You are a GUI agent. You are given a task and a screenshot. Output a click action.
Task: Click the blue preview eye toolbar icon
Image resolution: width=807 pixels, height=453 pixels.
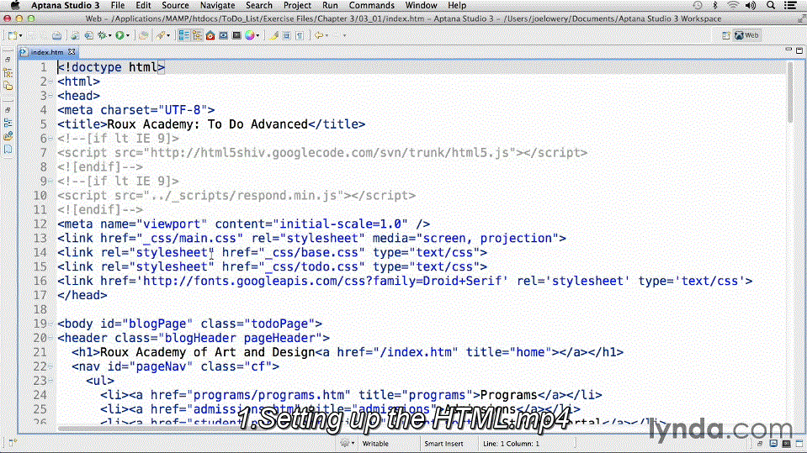pyautogui.click(x=223, y=35)
